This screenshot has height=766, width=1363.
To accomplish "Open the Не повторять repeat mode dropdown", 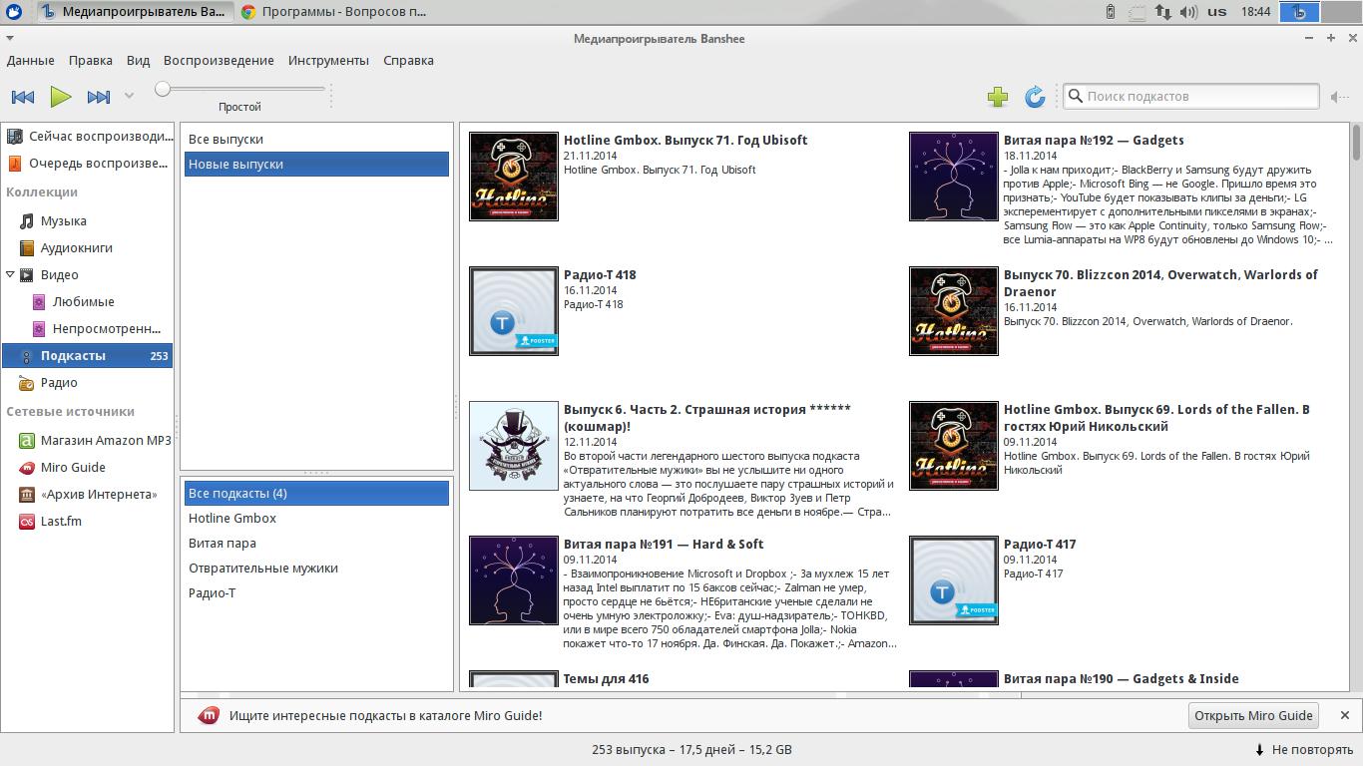I will point(1303,750).
